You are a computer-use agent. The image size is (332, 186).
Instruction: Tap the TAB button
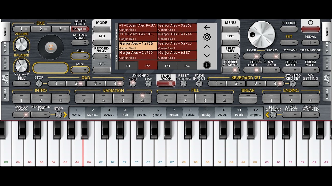click(x=101, y=43)
